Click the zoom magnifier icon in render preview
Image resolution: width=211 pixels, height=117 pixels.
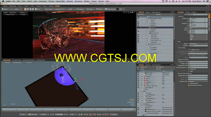[x=128, y=12]
